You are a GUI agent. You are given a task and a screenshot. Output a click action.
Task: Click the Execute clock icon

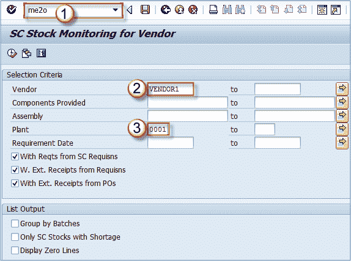12,54
